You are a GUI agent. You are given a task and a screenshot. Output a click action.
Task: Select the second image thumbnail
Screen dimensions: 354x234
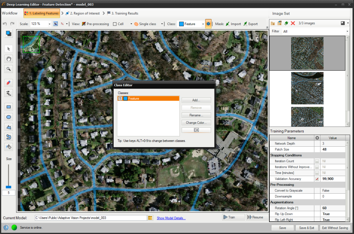[x=307, y=88]
